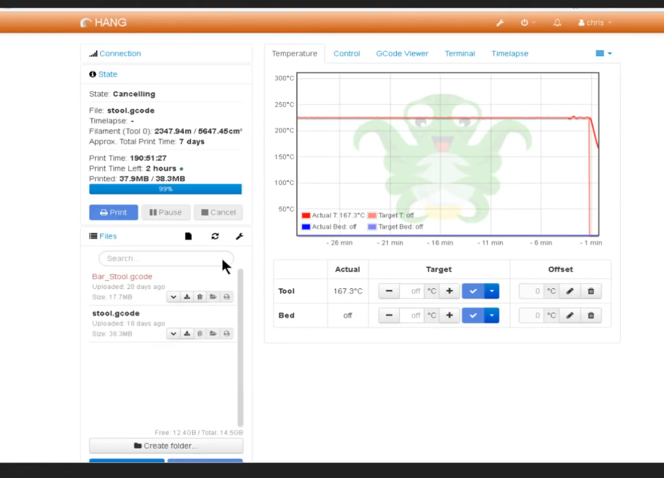Click the Print job button
This screenshot has width=664, height=478.
[x=114, y=212]
